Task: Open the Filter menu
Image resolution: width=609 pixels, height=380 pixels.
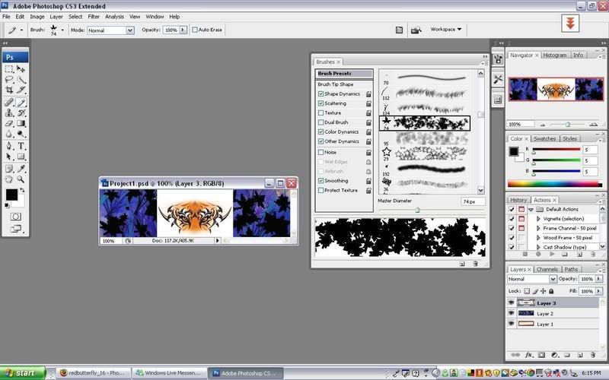Action: (x=94, y=16)
